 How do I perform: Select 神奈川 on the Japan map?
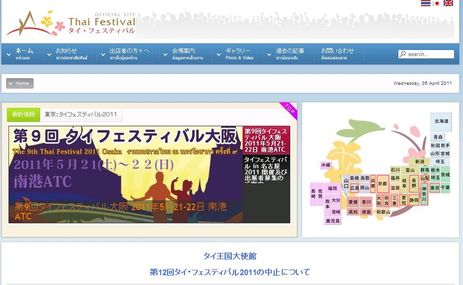[424, 194]
